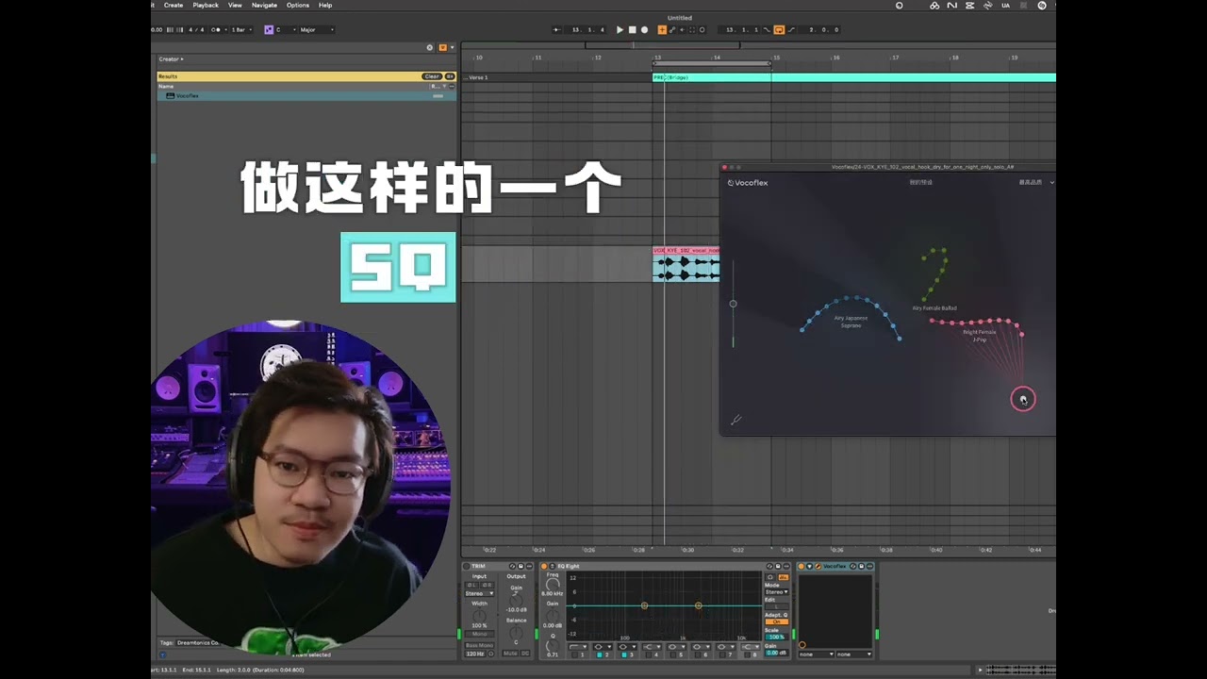Expand the Creator filter in browser

tap(171, 58)
